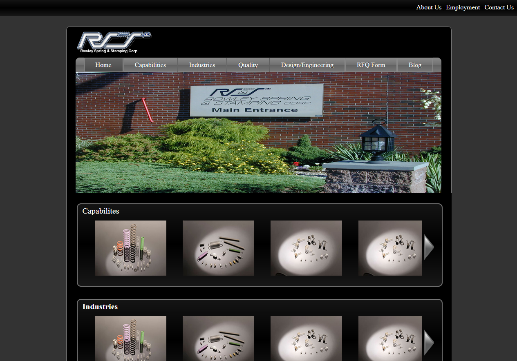The image size is (517, 361).
Task: Open the Contact Us link
Action: (x=499, y=7)
